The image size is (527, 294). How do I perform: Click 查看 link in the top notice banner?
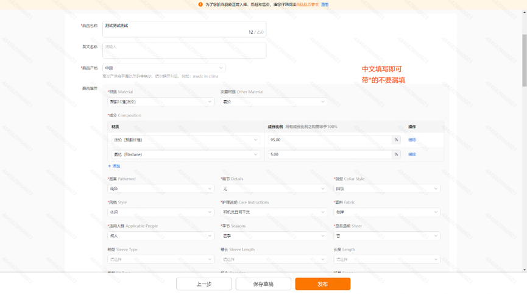click(x=325, y=4)
